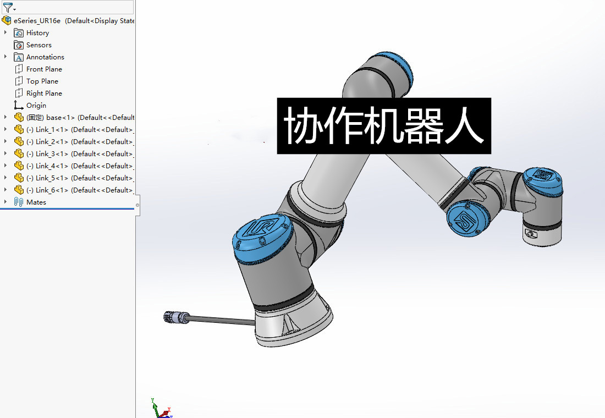Expand the Annotations folder
Screen dimensions: 605x418
(x=5, y=57)
